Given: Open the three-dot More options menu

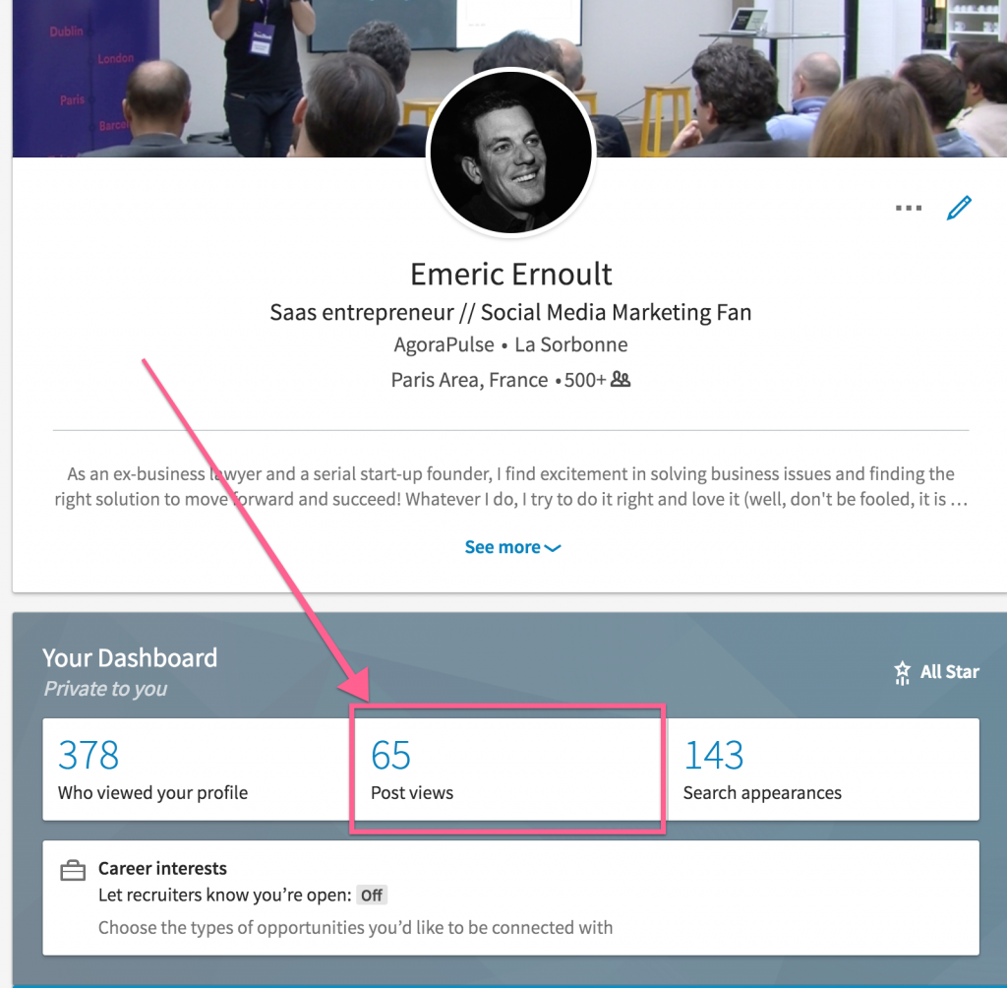Looking at the screenshot, I should (909, 209).
